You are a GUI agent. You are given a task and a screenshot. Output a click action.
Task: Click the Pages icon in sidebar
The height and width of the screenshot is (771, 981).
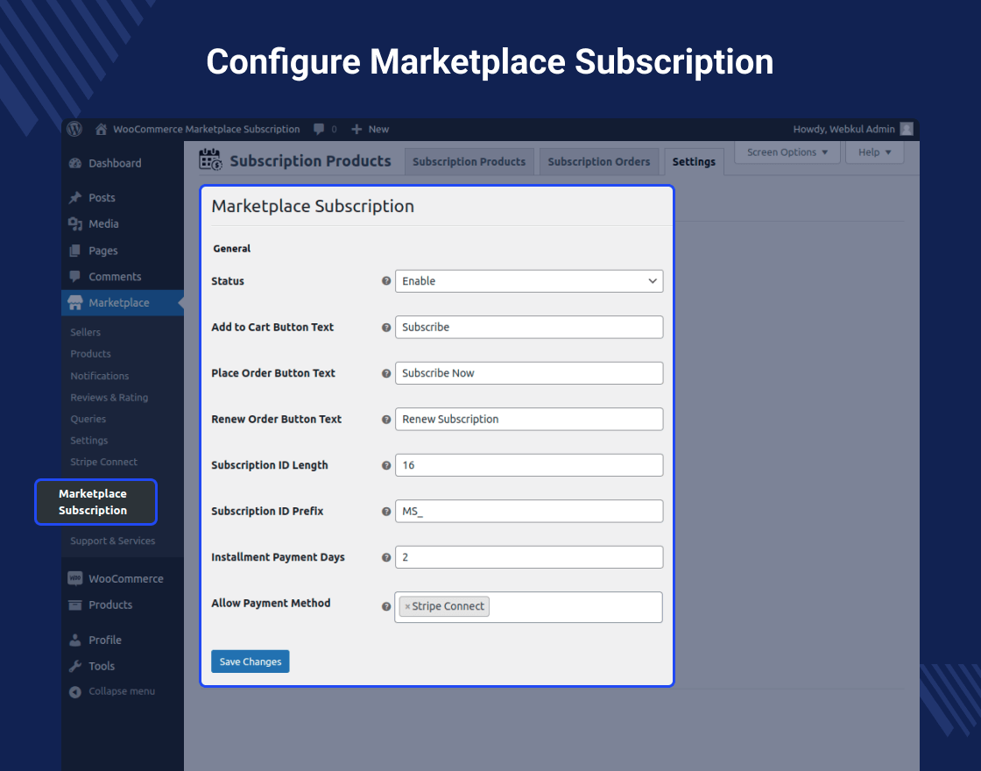pos(75,251)
